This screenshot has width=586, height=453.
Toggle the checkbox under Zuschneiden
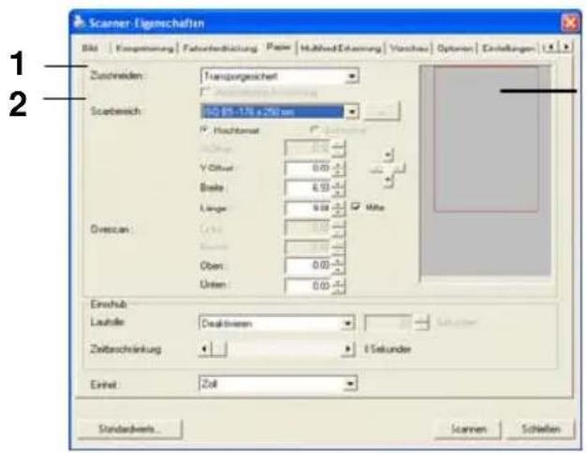pos(205,91)
